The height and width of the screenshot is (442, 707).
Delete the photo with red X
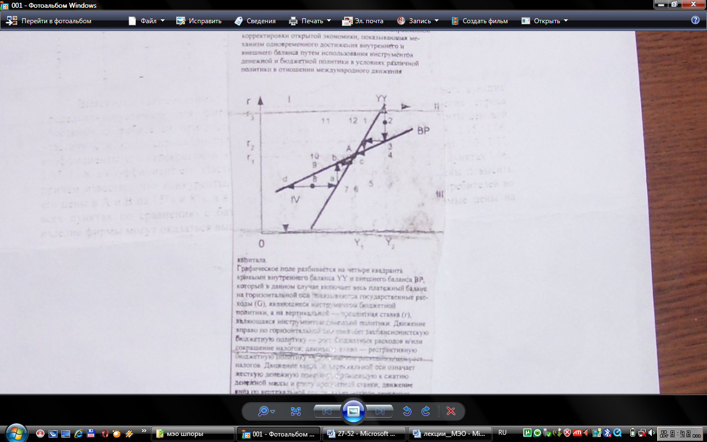pyautogui.click(x=451, y=411)
